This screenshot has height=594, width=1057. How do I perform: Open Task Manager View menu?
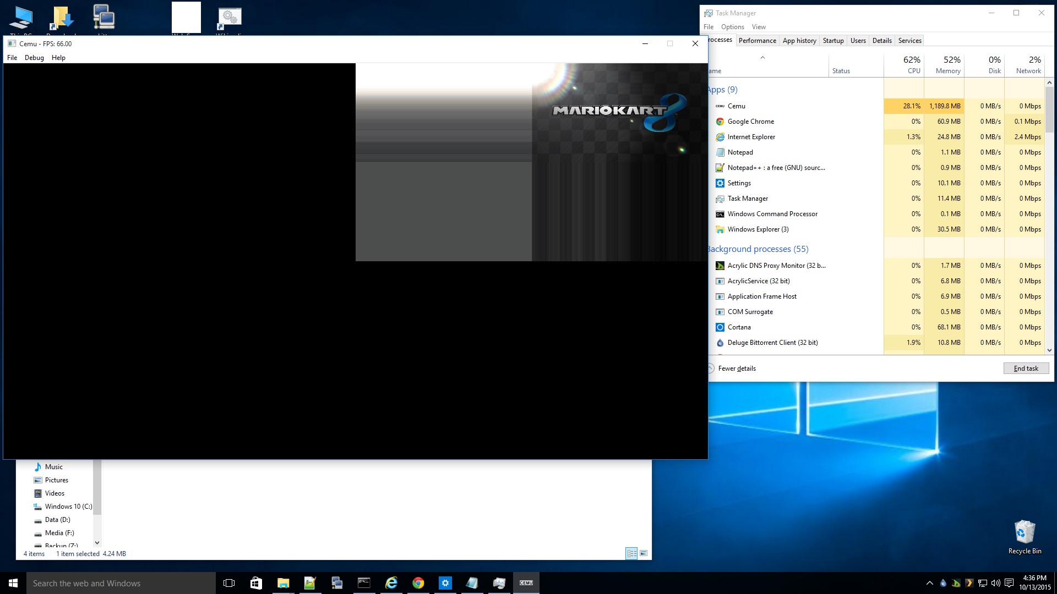759,27
